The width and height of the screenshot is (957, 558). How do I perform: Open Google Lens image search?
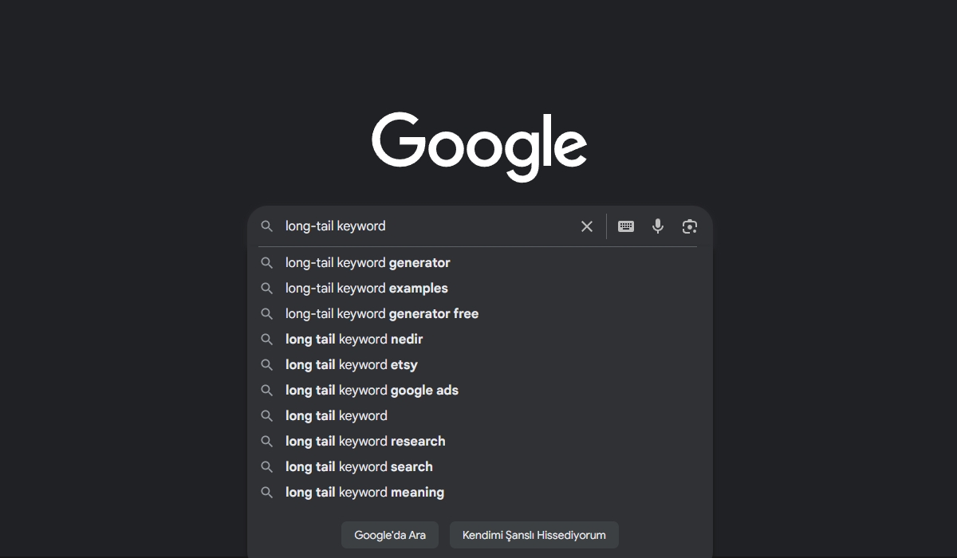click(690, 226)
